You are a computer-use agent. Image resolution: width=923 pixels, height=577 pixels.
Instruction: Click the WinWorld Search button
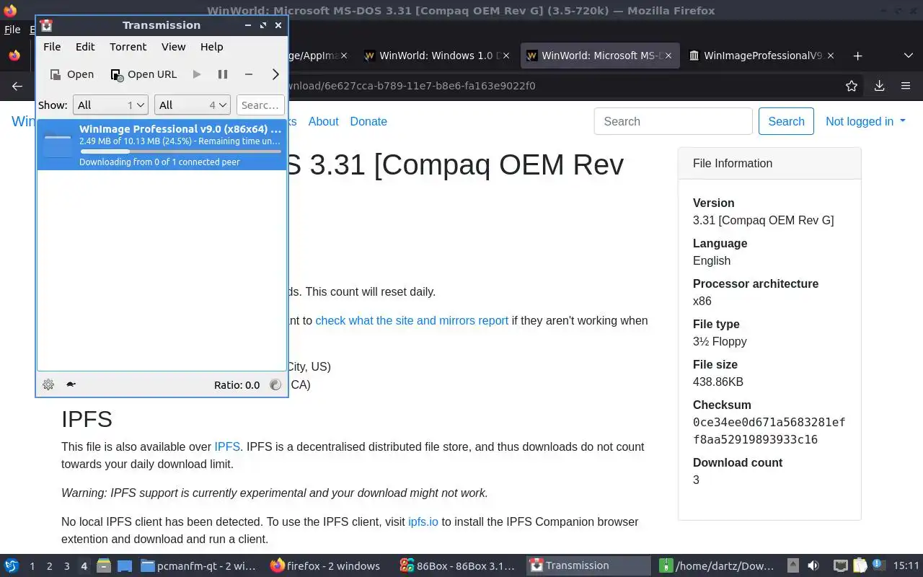[x=786, y=121]
